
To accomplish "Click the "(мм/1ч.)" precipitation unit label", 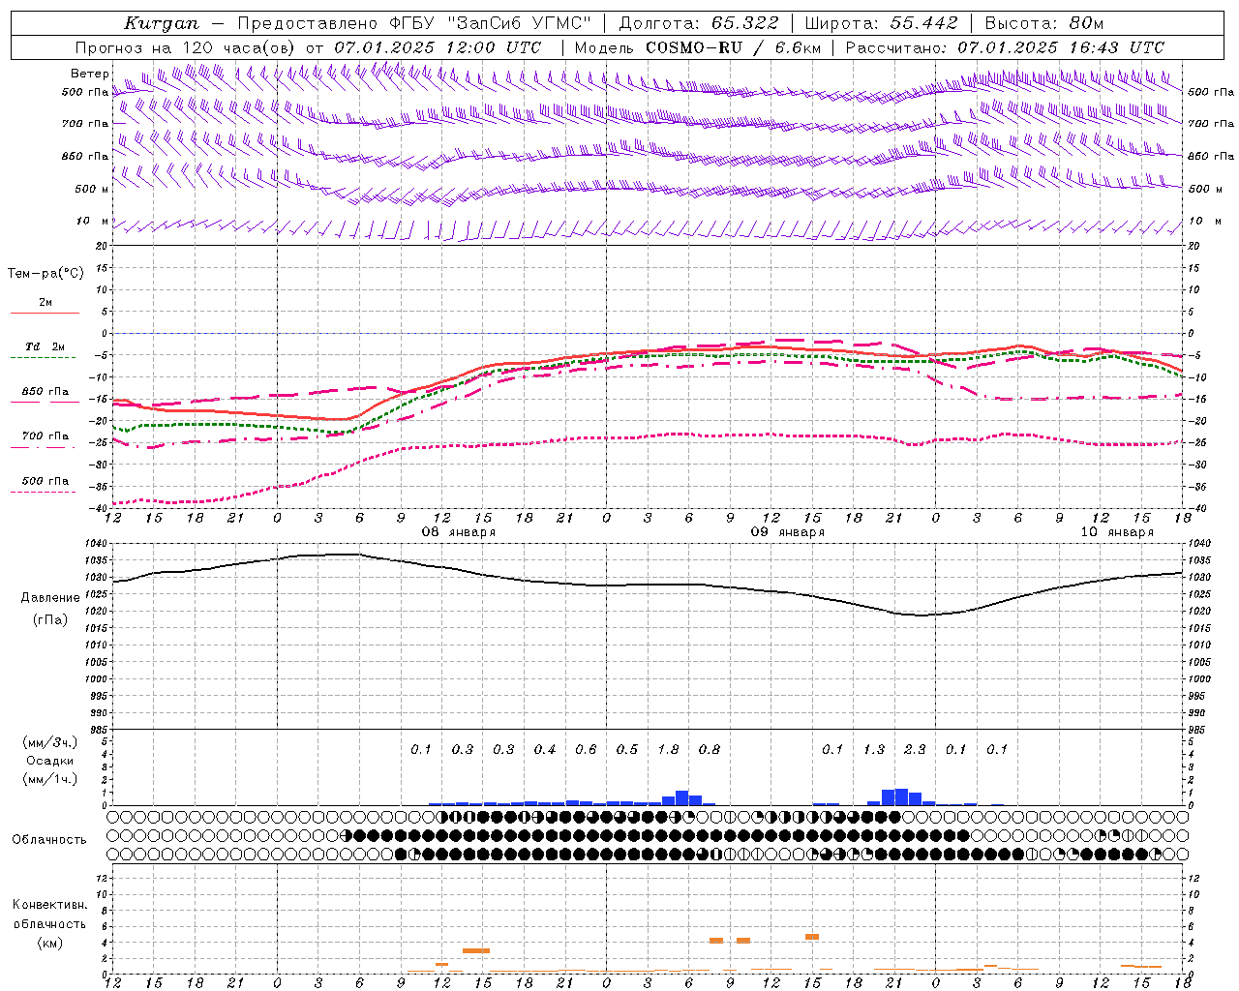I will point(49,779).
